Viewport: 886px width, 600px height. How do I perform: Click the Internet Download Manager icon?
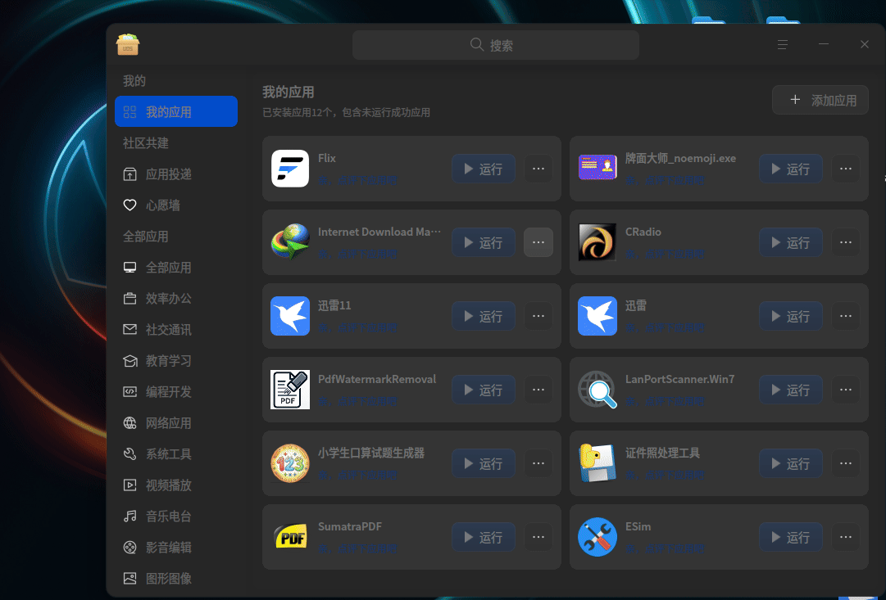coord(290,242)
